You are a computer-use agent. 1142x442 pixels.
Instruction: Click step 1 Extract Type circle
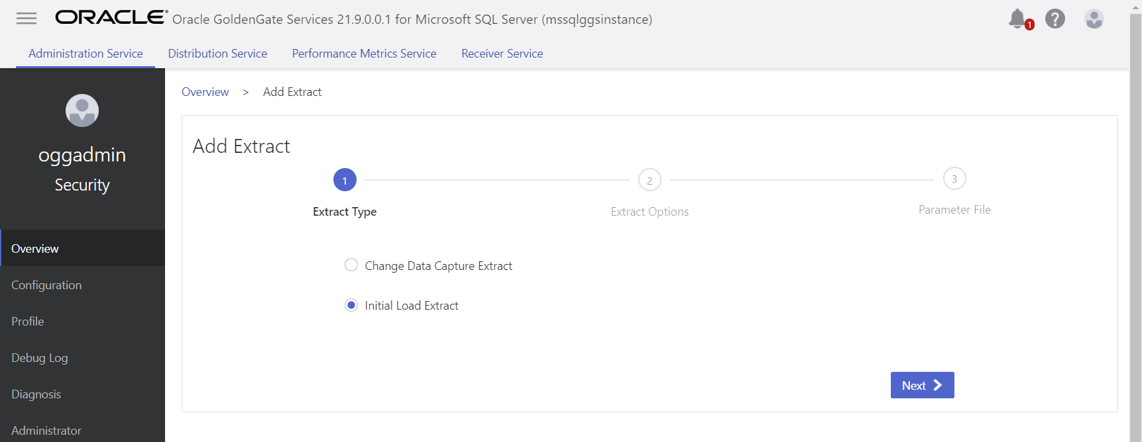345,180
